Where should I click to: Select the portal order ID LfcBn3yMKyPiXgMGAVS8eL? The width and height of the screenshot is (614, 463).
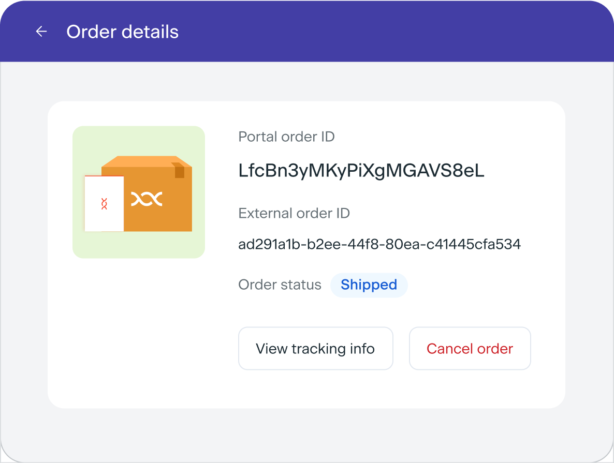pos(361,171)
